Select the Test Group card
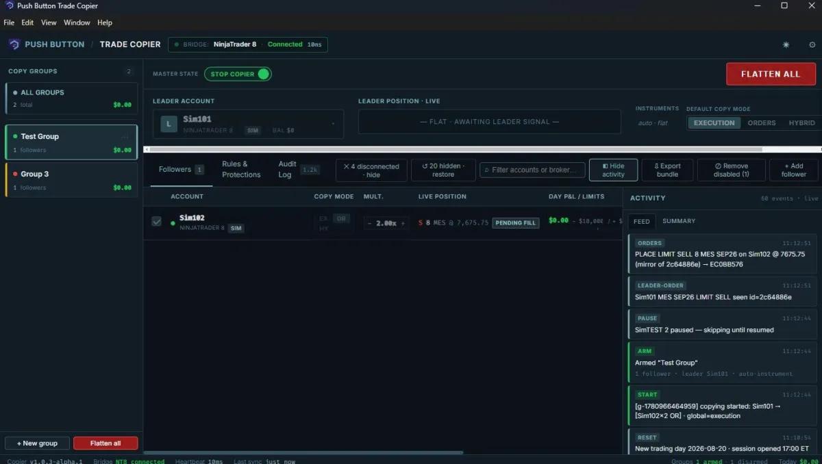The width and height of the screenshot is (822, 464). coord(71,142)
